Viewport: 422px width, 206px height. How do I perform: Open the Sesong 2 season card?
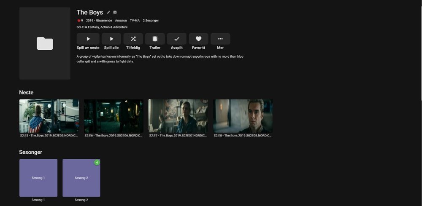81,178
